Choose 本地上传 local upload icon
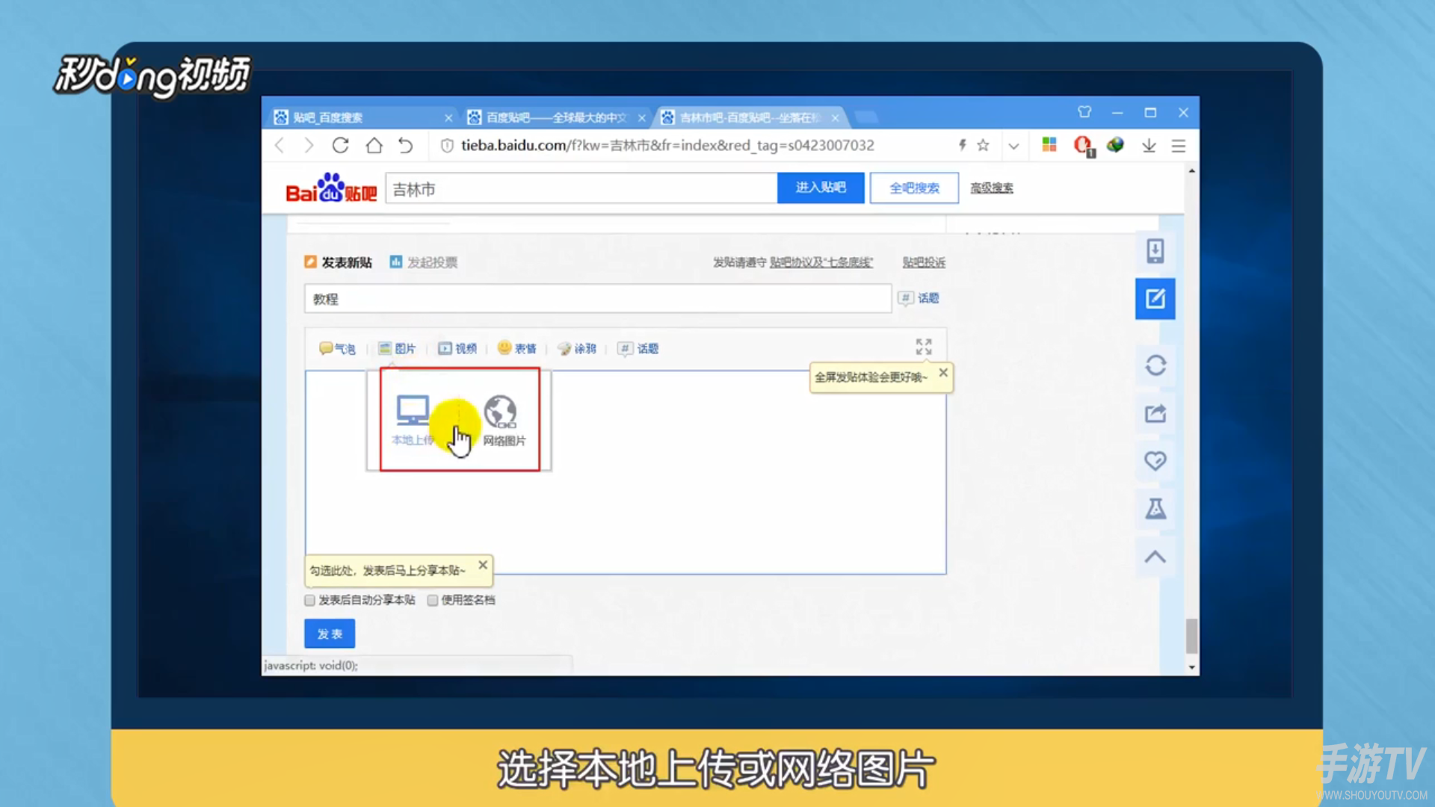Viewport: 1435px width, 807px height. 413,419
